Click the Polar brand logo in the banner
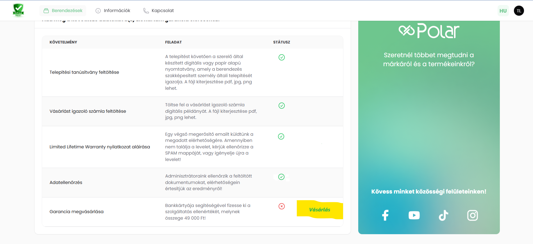The image size is (533, 244). (429, 31)
